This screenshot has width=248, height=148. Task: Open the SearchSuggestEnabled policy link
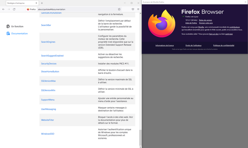pos(52,56)
